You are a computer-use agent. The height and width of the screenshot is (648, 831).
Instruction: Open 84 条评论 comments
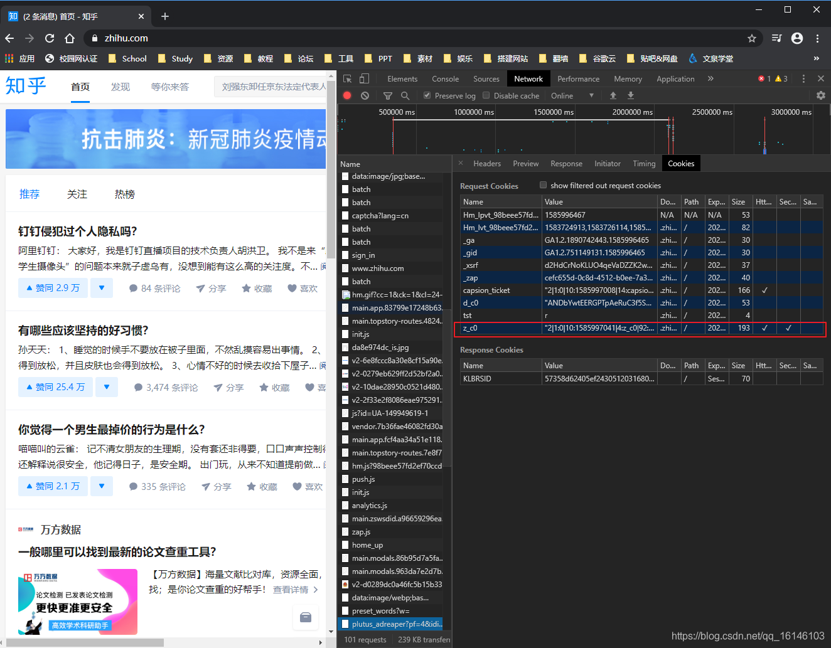click(154, 288)
